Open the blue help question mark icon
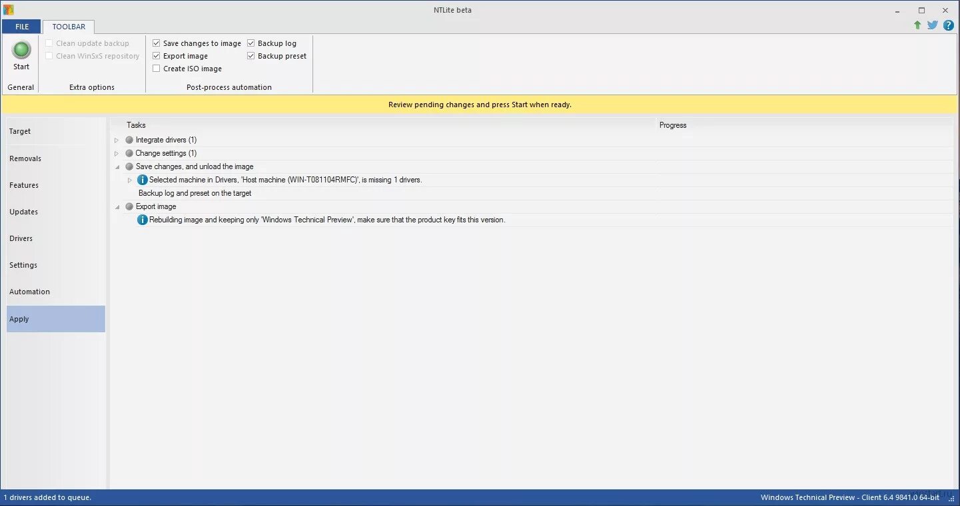 tap(948, 25)
